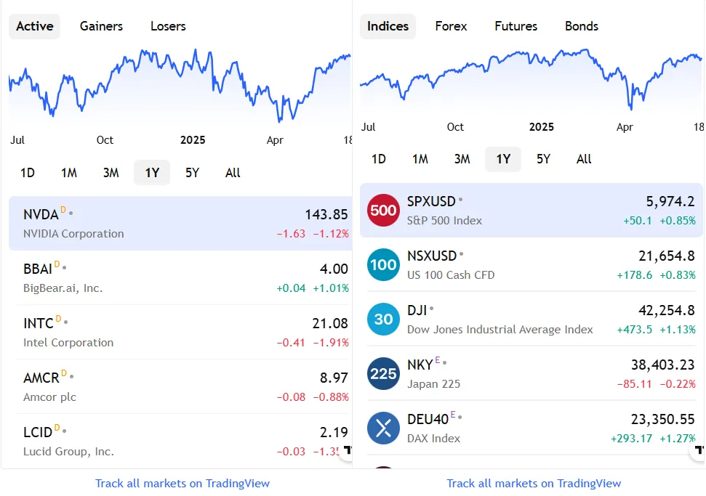The height and width of the screenshot is (496, 706).
Task: Click the US 100 teal index icon
Action: tap(383, 265)
